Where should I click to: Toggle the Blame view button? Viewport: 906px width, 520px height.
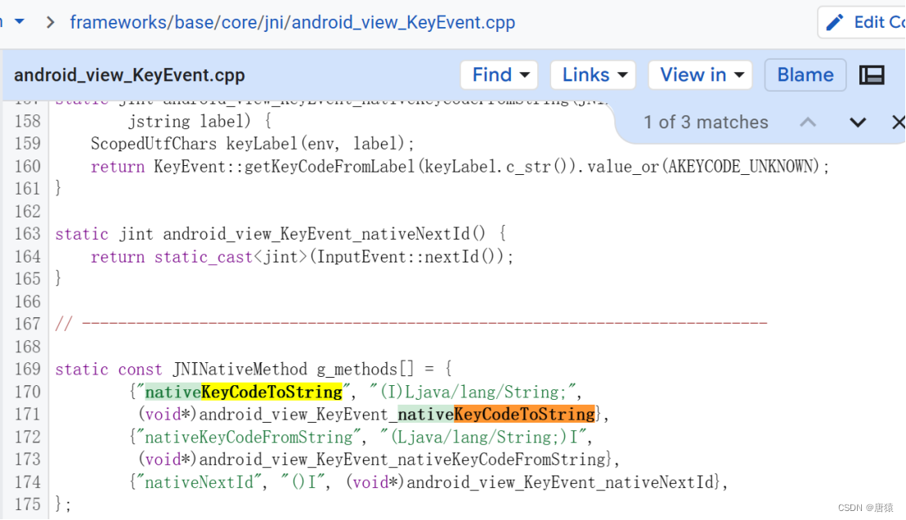coord(805,75)
